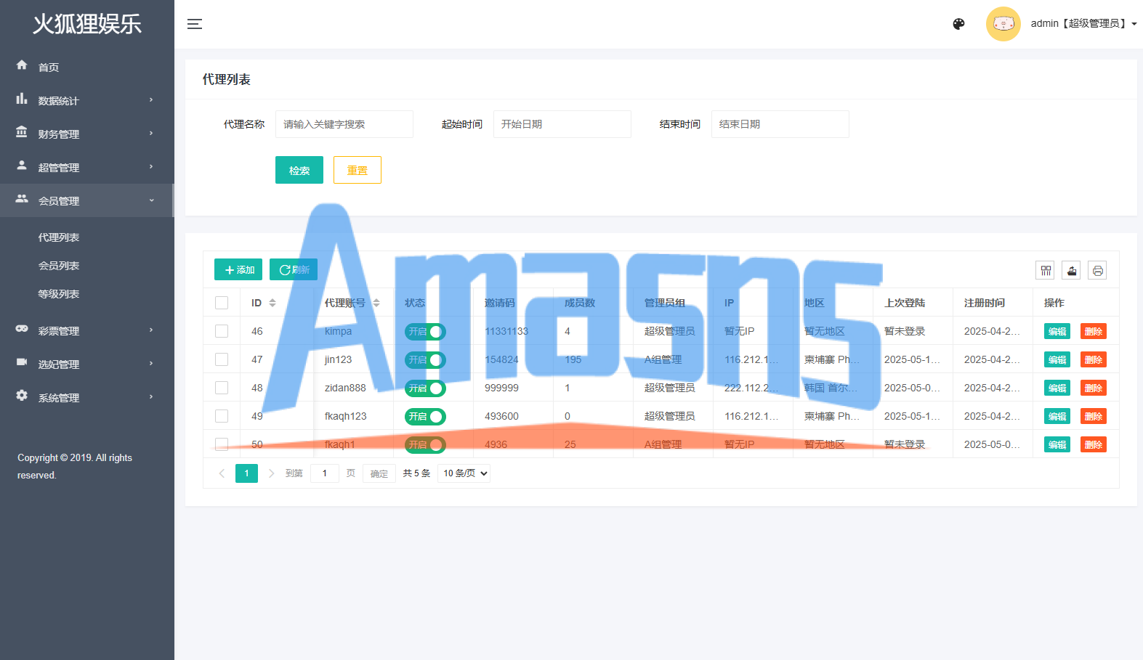Screen dimensions: 1143x660
Task: Click the 添加 add button
Action: [238, 269]
